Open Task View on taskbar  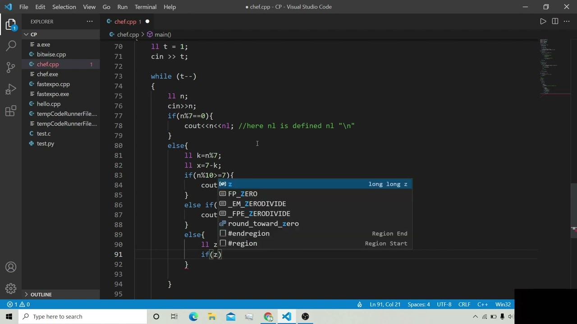174,316
